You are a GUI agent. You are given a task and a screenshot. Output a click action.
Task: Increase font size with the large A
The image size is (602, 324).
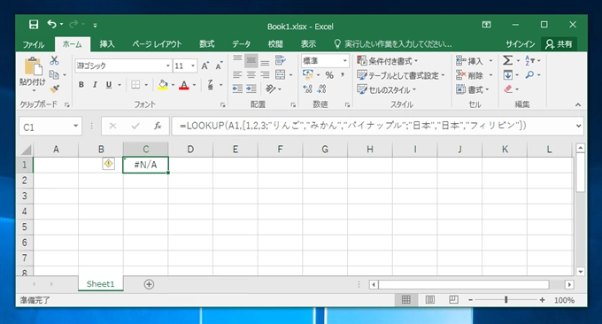pyautogui.click(x=205, y=66)
